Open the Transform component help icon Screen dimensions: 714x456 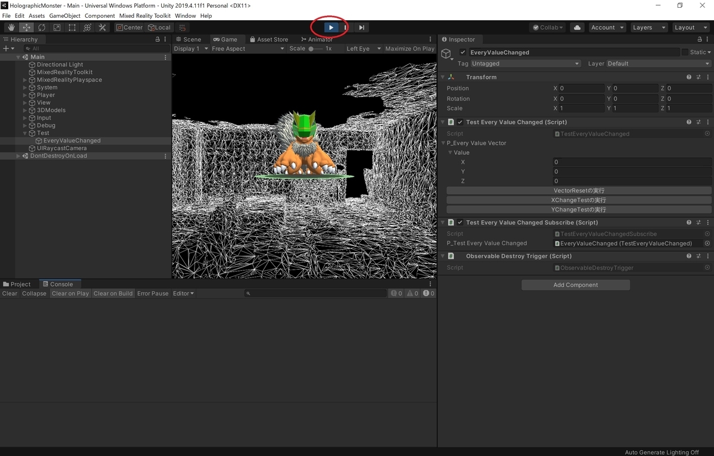[689, 77]
